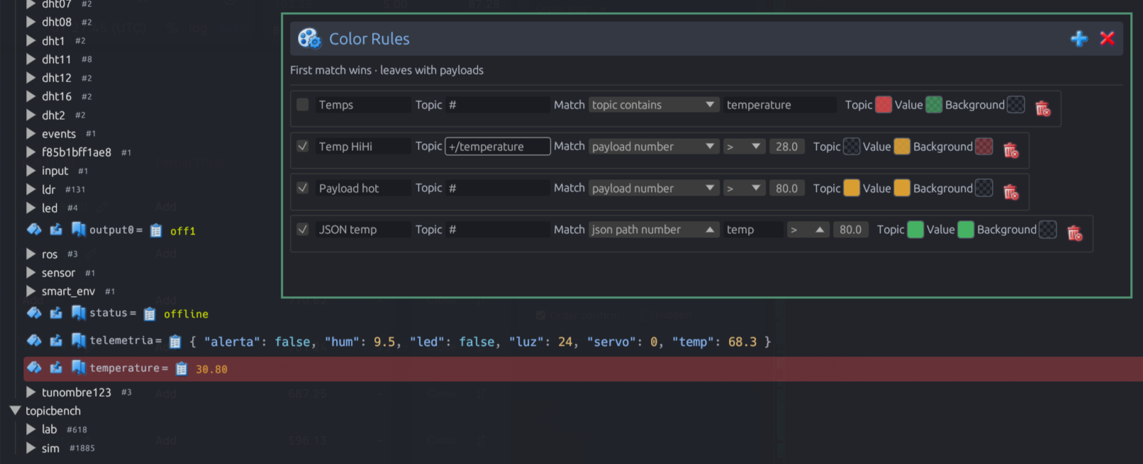Expand the smart_env tree node

[30, 291]
